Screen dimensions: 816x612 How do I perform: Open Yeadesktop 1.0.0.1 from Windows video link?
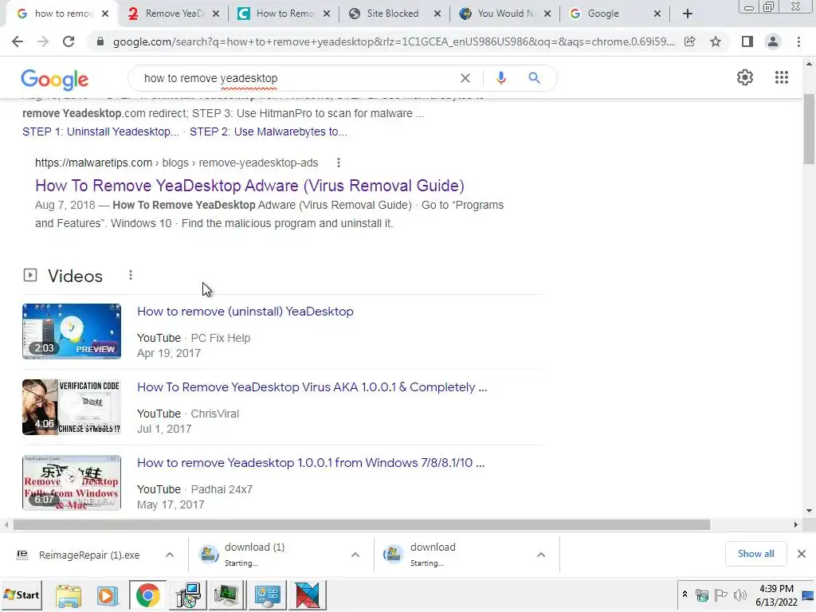[x=311, y=463]
